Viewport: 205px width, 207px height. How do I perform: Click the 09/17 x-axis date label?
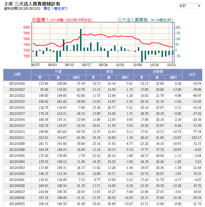coord(86,65)
